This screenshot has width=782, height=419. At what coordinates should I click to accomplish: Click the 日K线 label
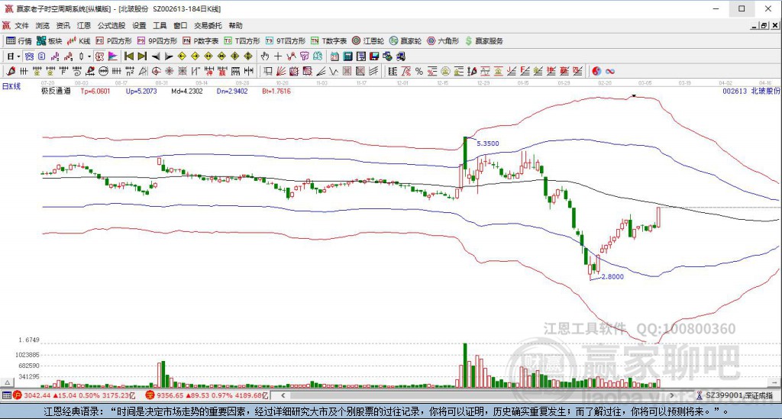click(11, 86)
